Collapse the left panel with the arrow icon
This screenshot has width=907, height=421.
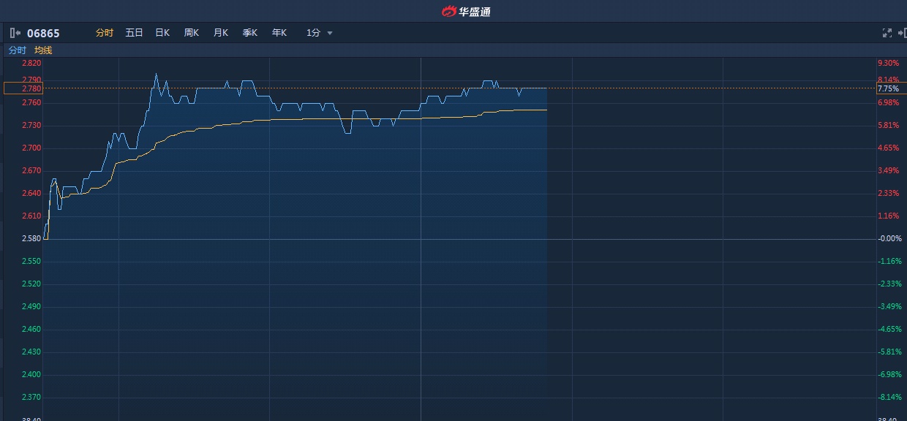pos(15,33)
